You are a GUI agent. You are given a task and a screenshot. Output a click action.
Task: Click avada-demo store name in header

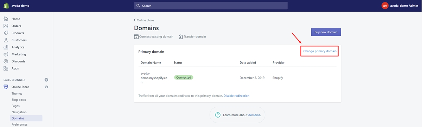(x=20, y=6)
